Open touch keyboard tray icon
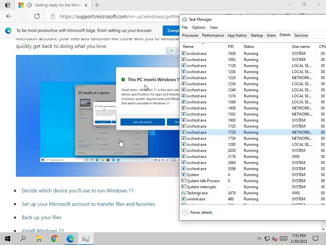Screen dimensions: 326x245 283,239
